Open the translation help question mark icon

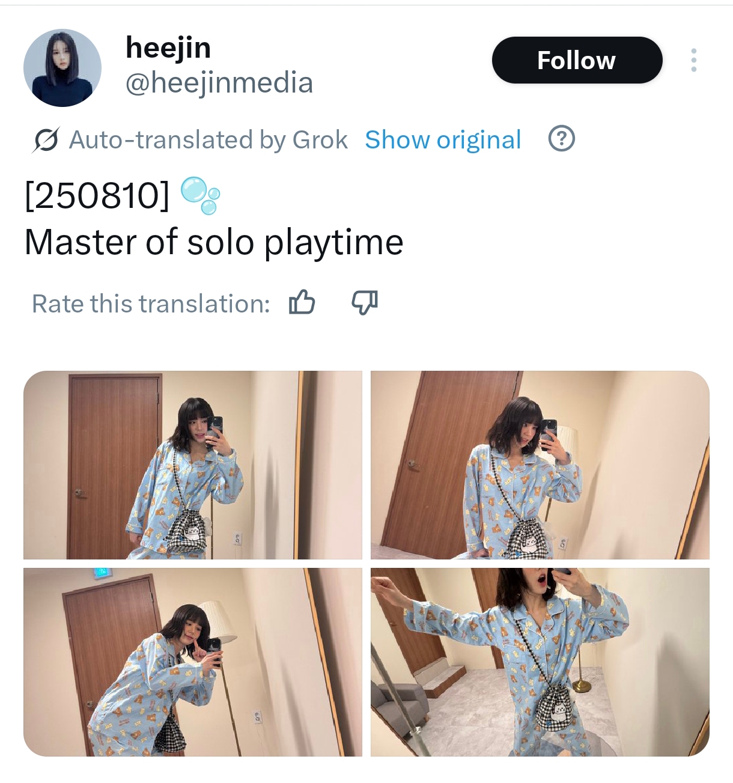click(561, 139)
